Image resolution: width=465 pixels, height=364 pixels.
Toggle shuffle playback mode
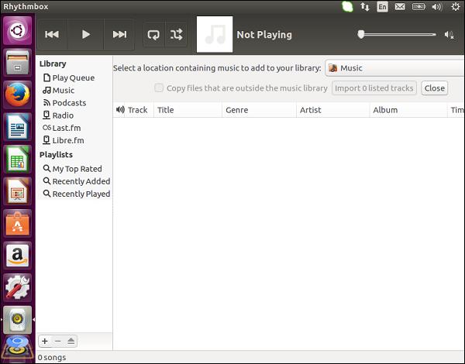point(176,34)
